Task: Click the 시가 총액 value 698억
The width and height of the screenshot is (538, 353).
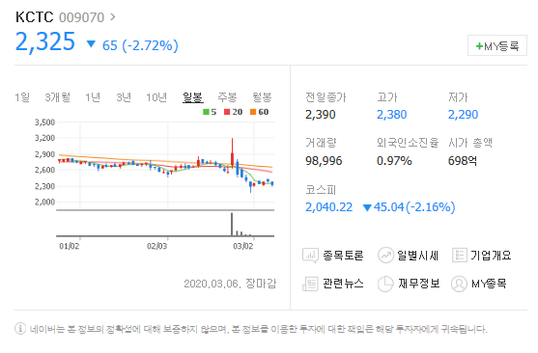Action: click(x=462, y=161)
